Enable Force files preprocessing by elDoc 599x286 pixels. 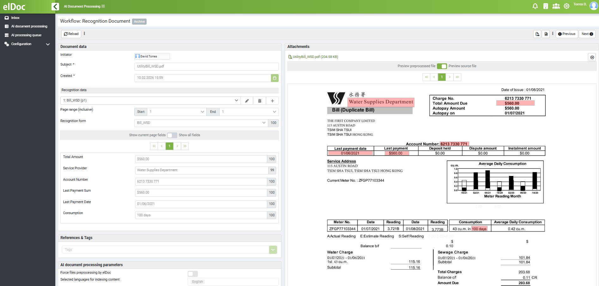[x=193, y=274]
